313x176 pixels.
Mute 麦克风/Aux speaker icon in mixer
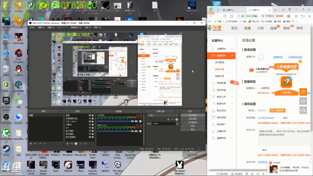136,131
